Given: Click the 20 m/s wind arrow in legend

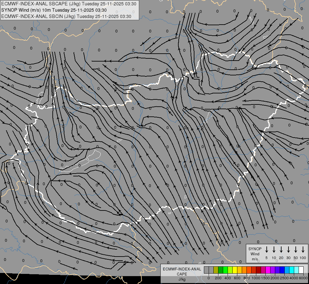Looking at the screenshot, I should pyautogui.click(x=281, y=250).
